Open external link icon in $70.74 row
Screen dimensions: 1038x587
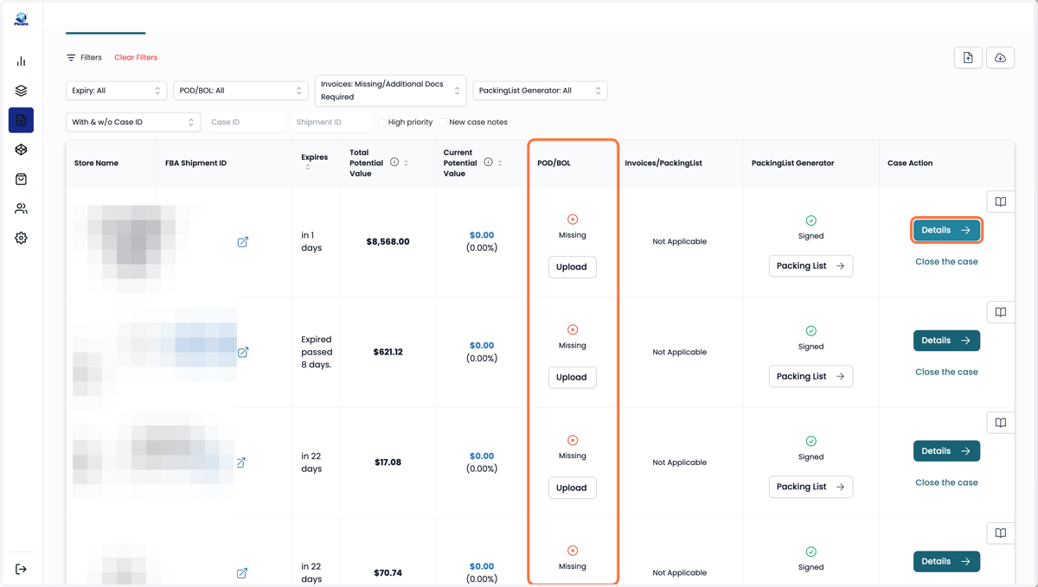[x=242, y=573]
